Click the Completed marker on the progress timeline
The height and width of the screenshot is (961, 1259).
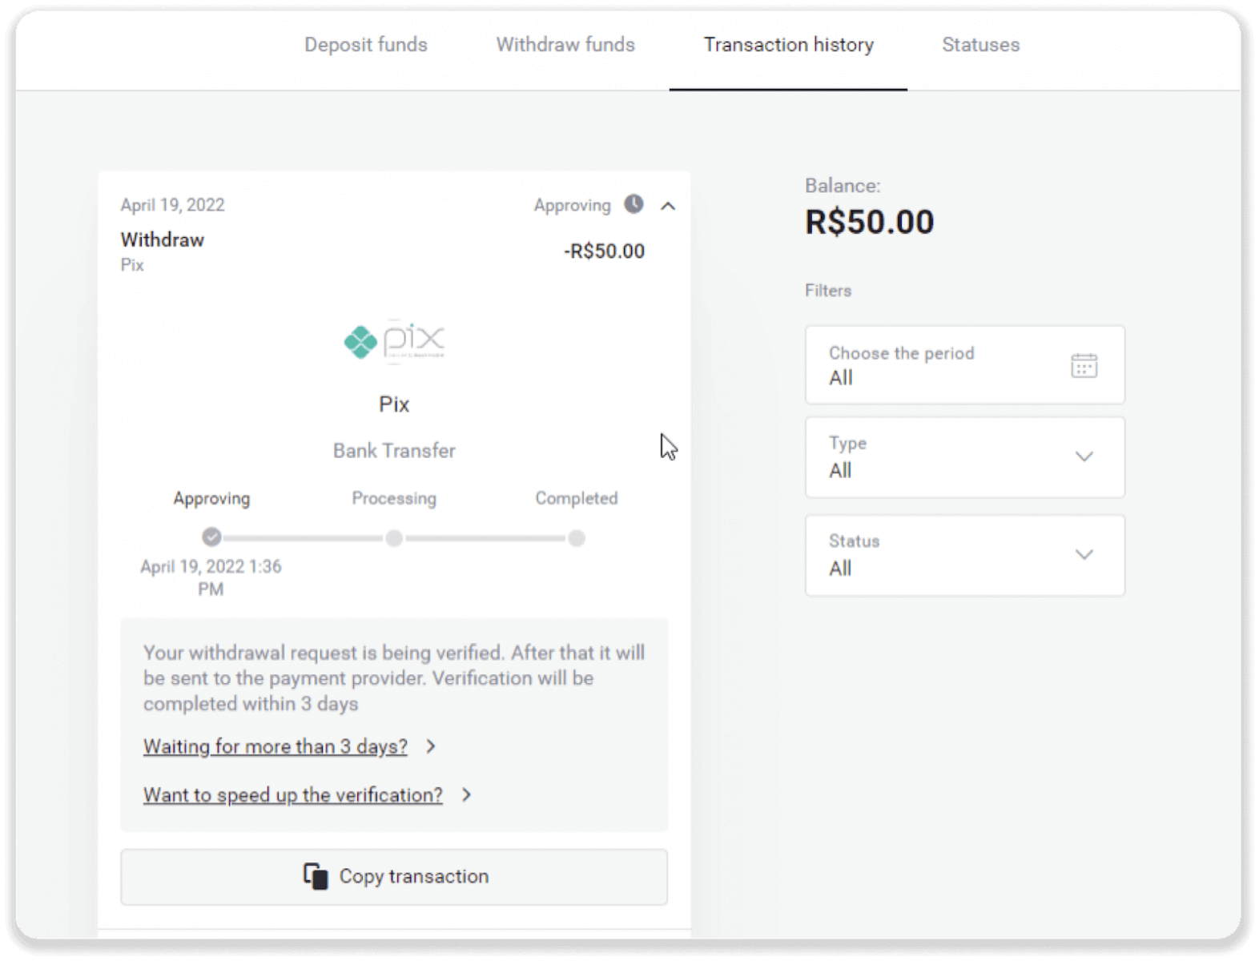(x=577, y=538)
